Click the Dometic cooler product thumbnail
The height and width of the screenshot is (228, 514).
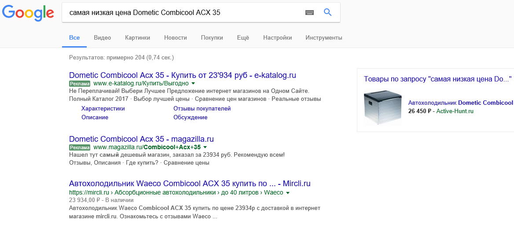click(x=382, y=108)
